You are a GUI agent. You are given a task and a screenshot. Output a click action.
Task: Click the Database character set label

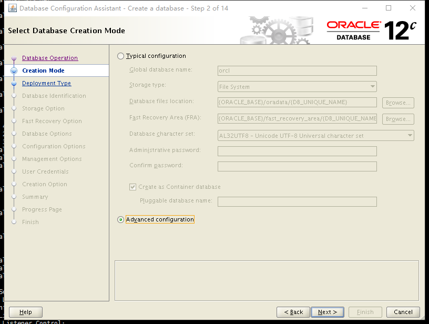tap(162, 134)
